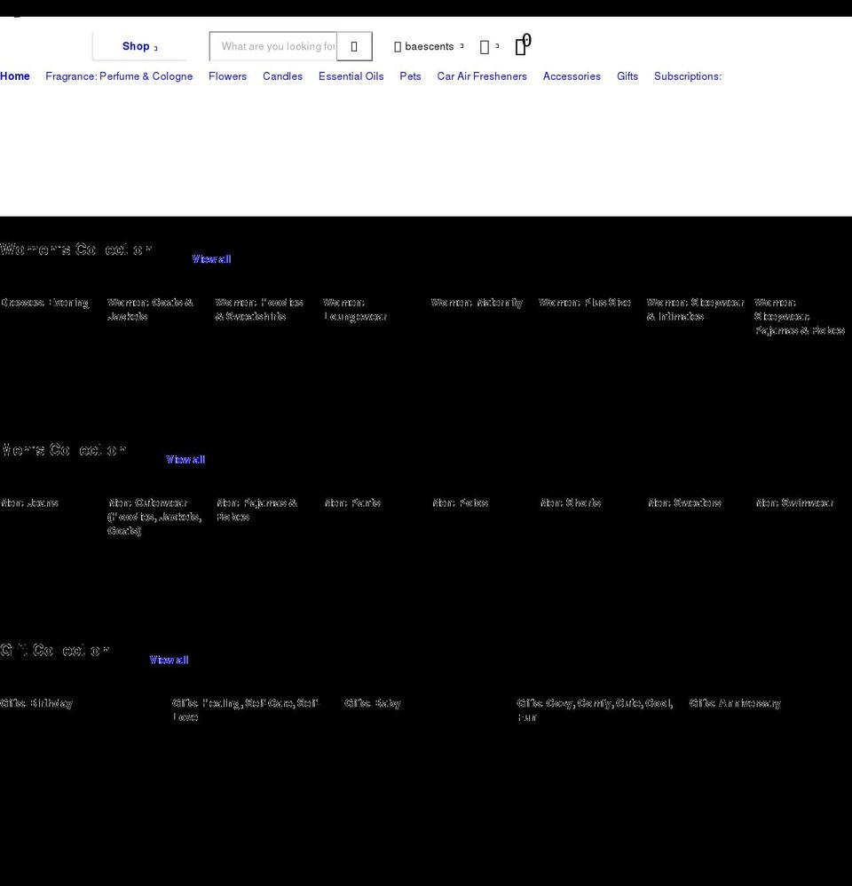The image size is (852, 886).
Task: Open the Subscriptions nav item
Action: (688, 76)
